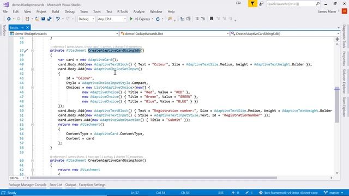
Task: Click the git branch master icon in status bar
Action: [x=326, y=193]
